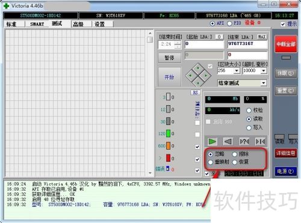Click the right arrow on diamond navigator
301x223 pixels.
coord(206,76)
